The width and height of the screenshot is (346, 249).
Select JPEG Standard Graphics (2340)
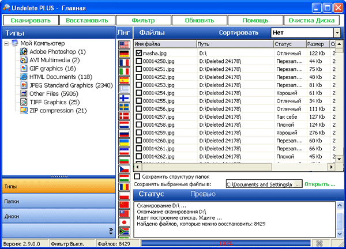pos(71,85)
